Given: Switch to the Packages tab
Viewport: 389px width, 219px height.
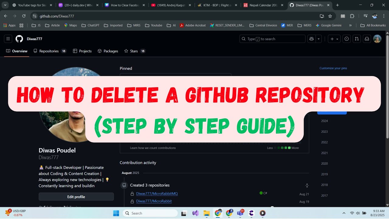Looking at the screenshot, I should [108, 51].
